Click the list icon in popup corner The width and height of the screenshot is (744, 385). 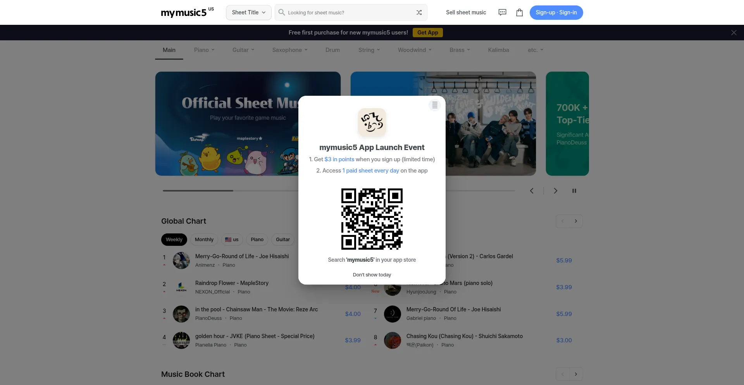(x=435, y=105)
